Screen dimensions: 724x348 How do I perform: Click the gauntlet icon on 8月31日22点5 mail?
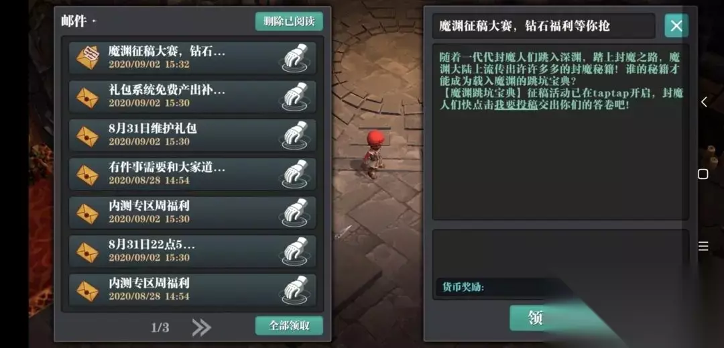pyautogui.click(x=295, y=251)
